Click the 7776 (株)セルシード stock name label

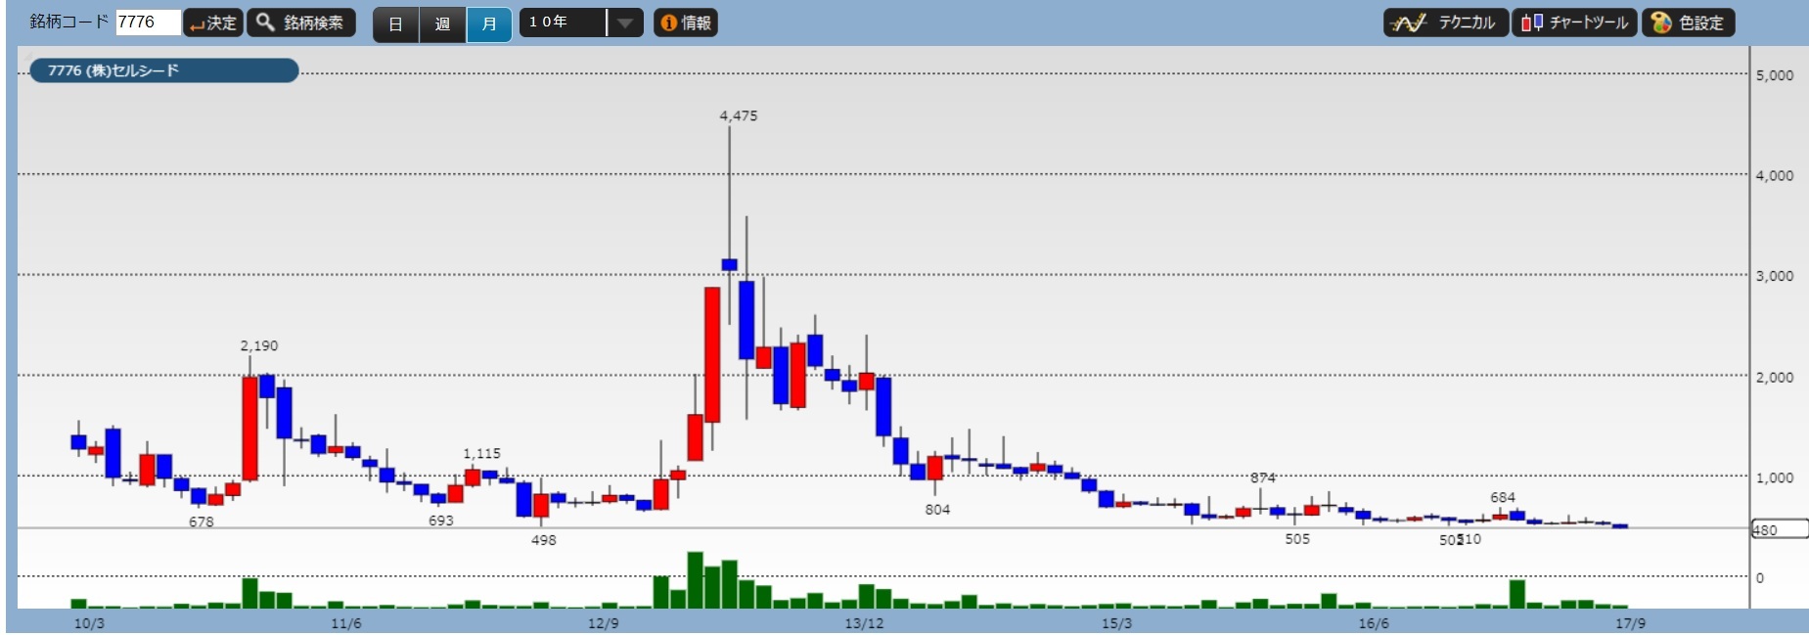coord(163,70)
